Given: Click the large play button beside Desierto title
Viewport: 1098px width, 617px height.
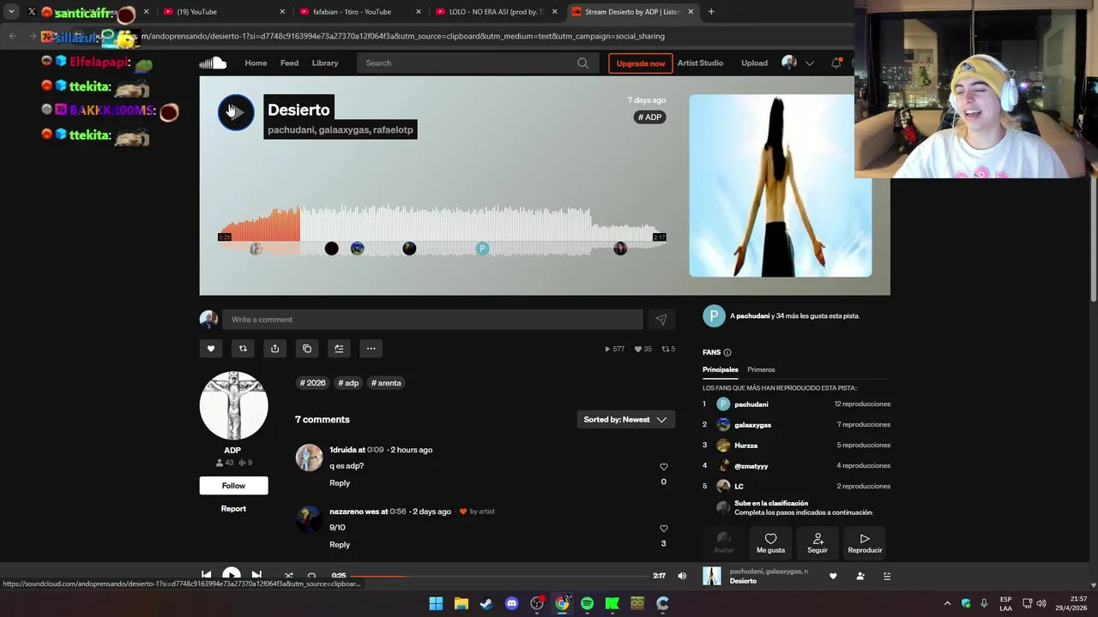Looking at the screenshot, I should click(x=236, y=112).
